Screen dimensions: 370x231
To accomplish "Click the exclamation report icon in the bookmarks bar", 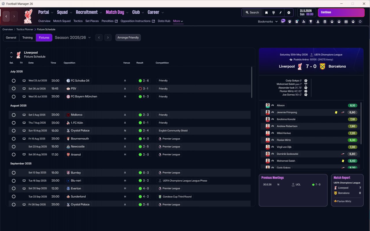I will 297,22.
